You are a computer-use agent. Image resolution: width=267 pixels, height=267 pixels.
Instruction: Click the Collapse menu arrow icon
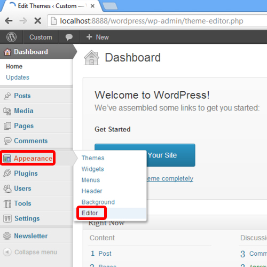pyautogui.click(x=7, y=252)
